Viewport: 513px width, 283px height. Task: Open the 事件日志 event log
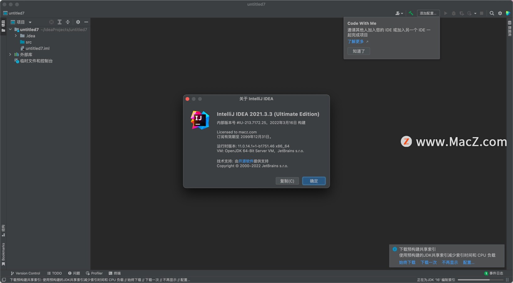tap(494, 273)
